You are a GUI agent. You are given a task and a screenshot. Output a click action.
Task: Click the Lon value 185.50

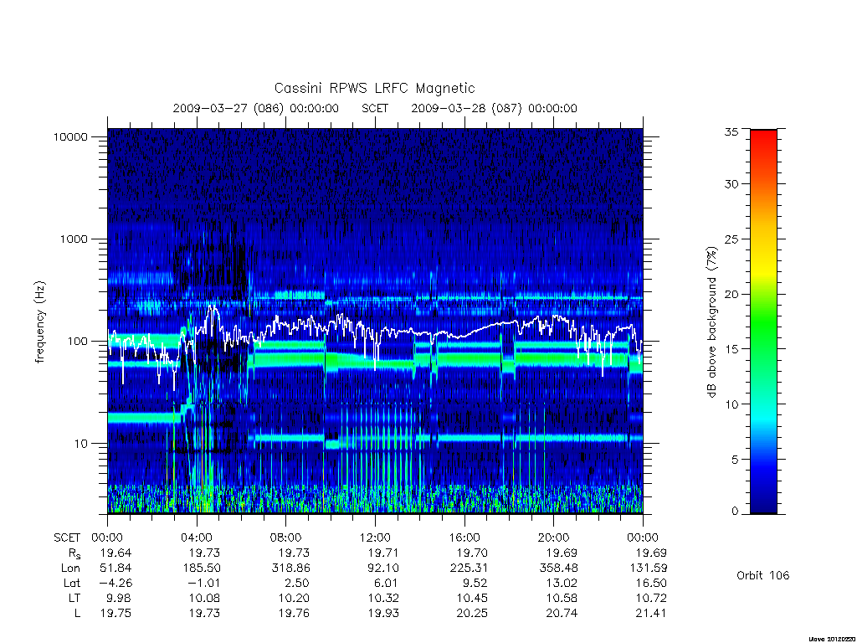coord(201,568)
